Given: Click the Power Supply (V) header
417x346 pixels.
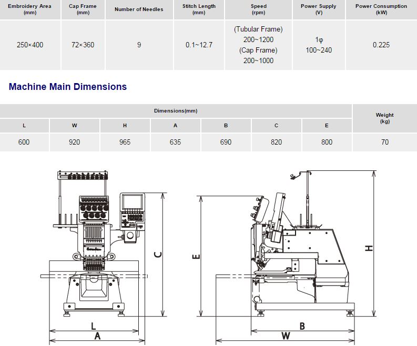Looking at the screenshot, I should coord(319,9).
